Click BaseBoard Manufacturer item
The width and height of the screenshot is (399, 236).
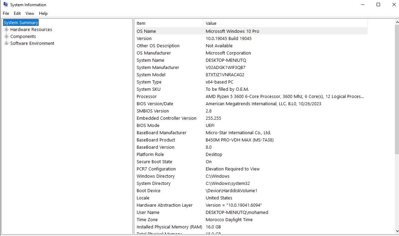pos(161,133)
